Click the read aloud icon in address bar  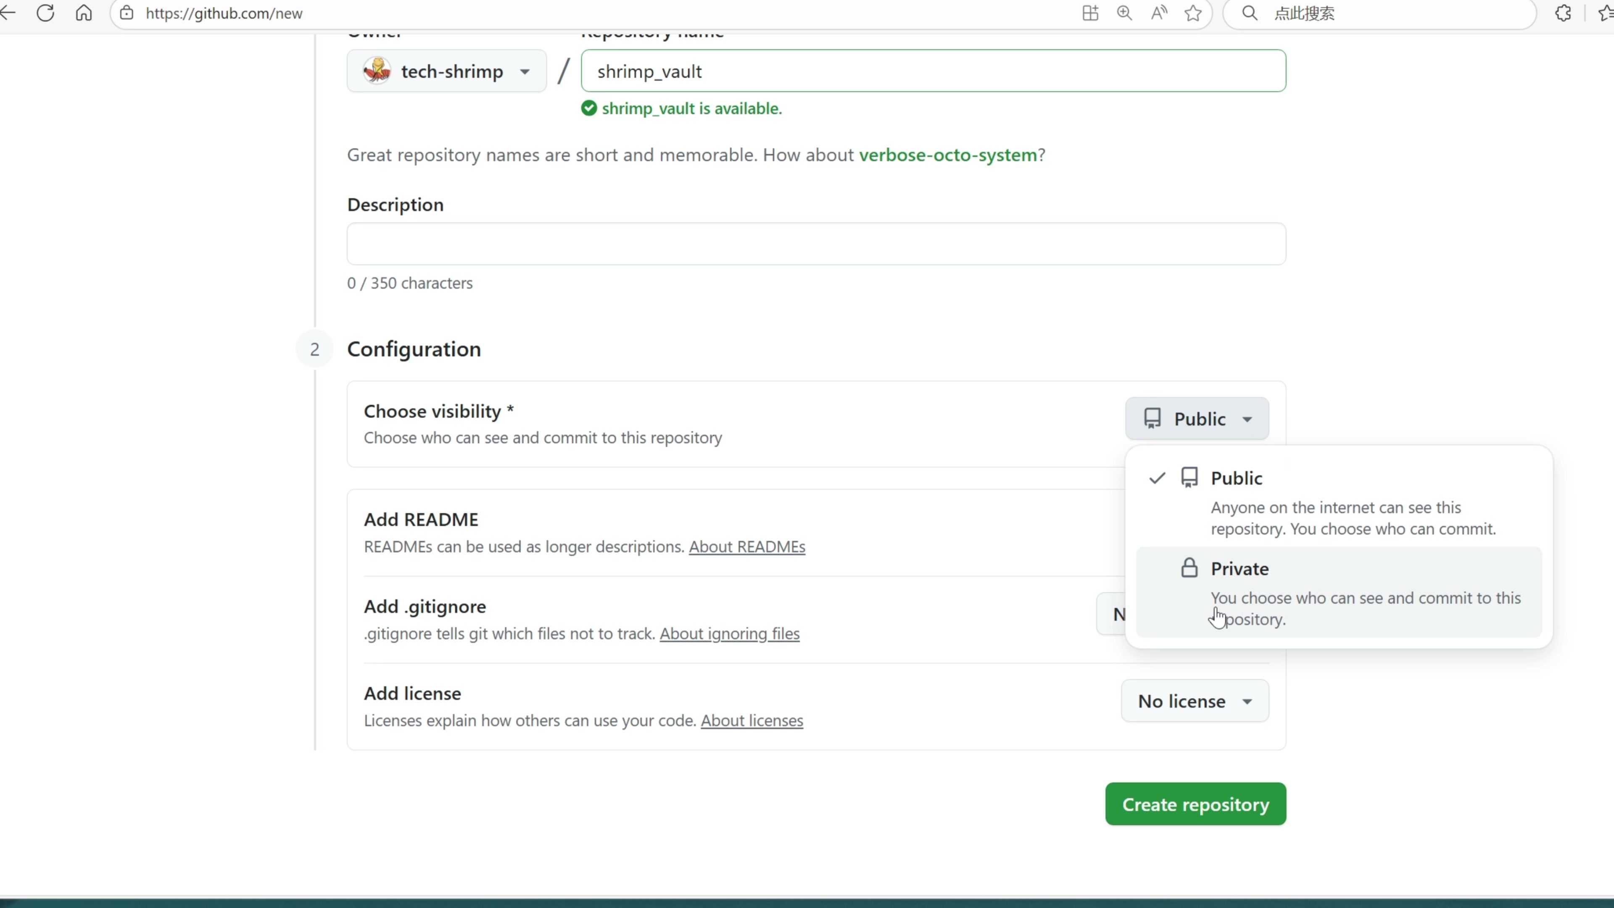(1158, 13)
